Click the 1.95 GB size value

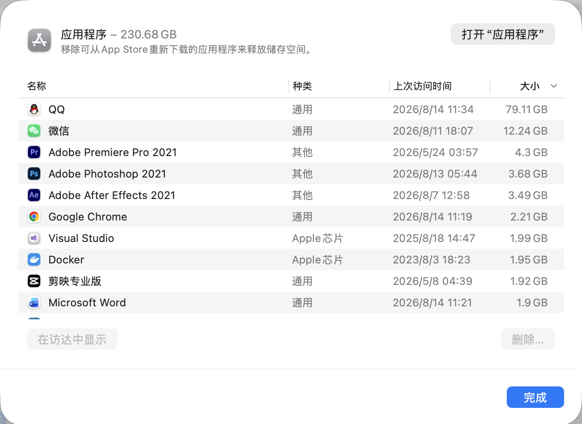tap(529, 259)
